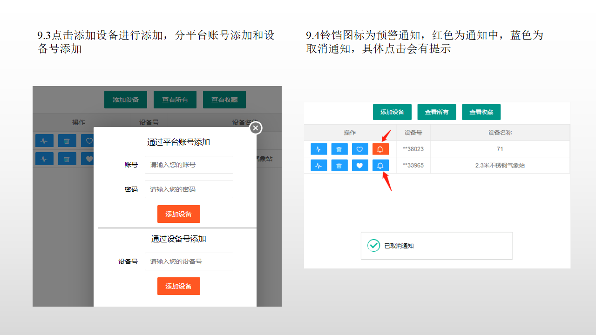This screenshot has height=335, width=596.
Task: Toggle the filled heart favorite for device **33965
Action: [360, 165]
